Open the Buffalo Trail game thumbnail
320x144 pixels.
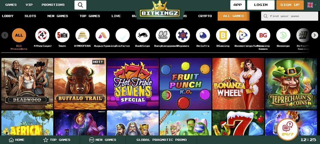click(x=80, y=84)
